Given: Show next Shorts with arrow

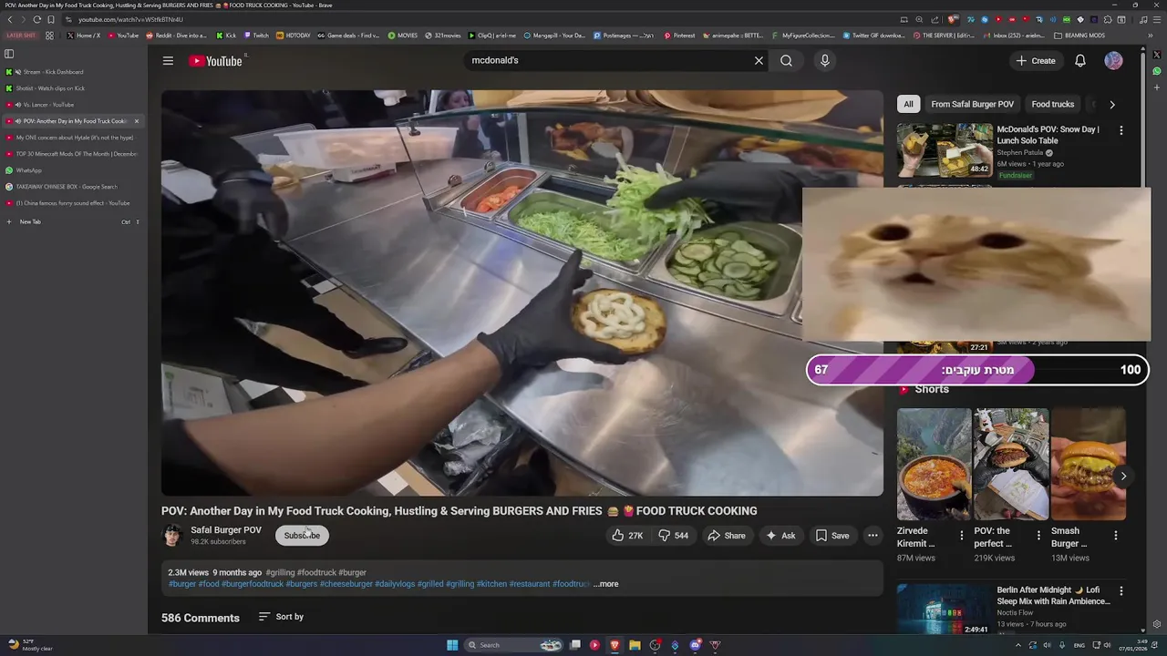Looking at the screenshot, I should 1123,476.
